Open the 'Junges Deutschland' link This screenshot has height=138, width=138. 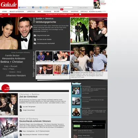[x=29, y=110]
